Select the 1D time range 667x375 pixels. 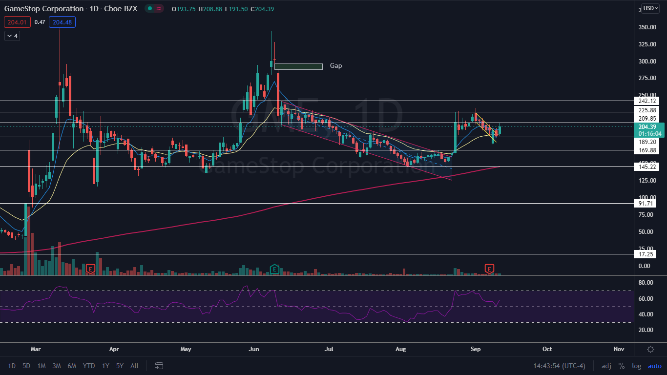pos(12,366)
